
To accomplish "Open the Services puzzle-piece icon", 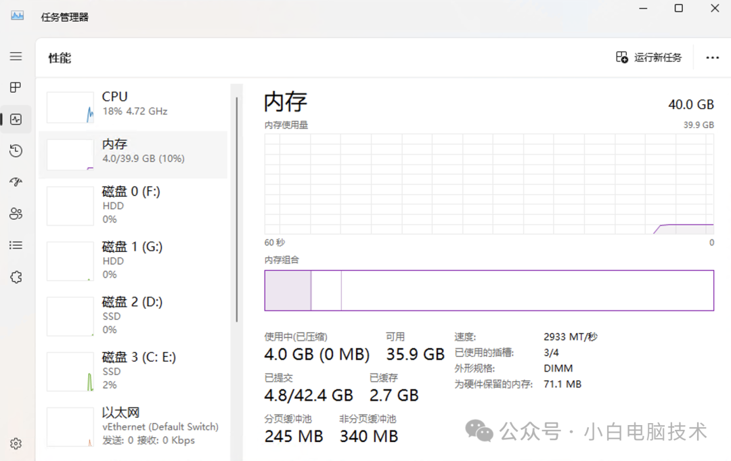I will [16, 277].
